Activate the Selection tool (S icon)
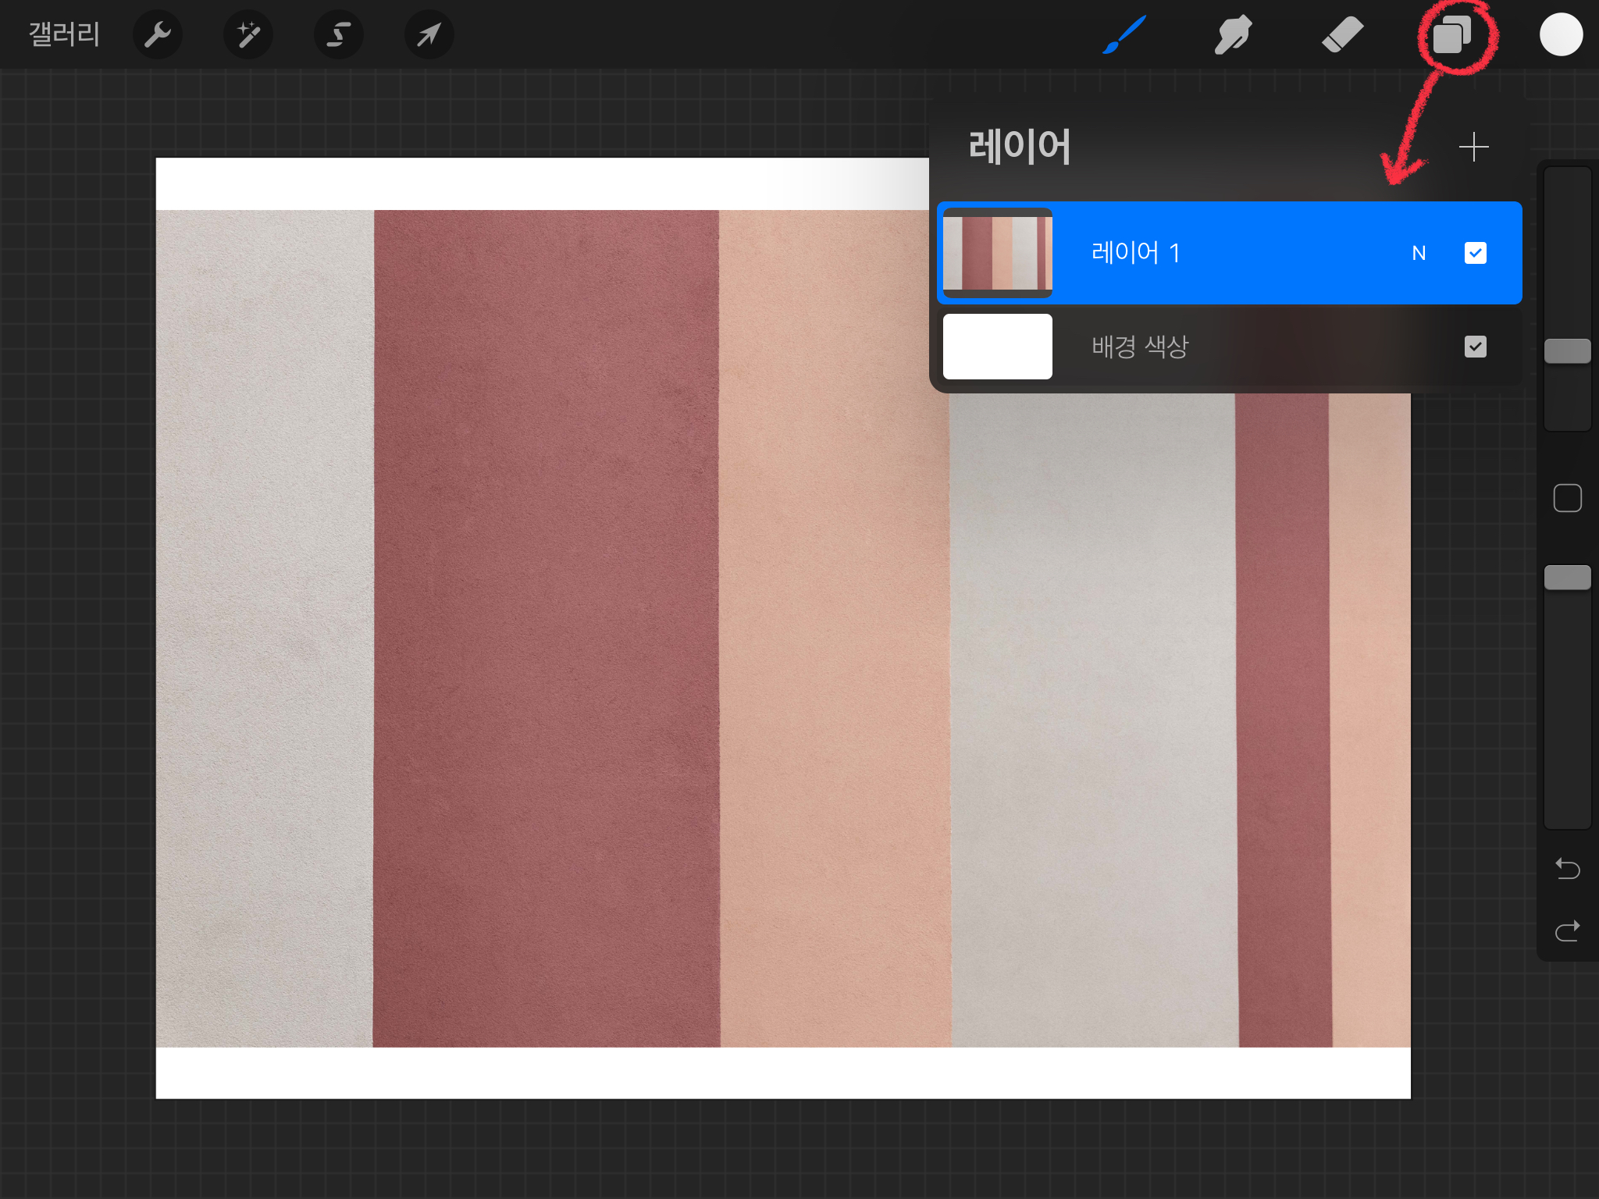The width and height of the screenshot is (1599, 1199). point(338,34)
